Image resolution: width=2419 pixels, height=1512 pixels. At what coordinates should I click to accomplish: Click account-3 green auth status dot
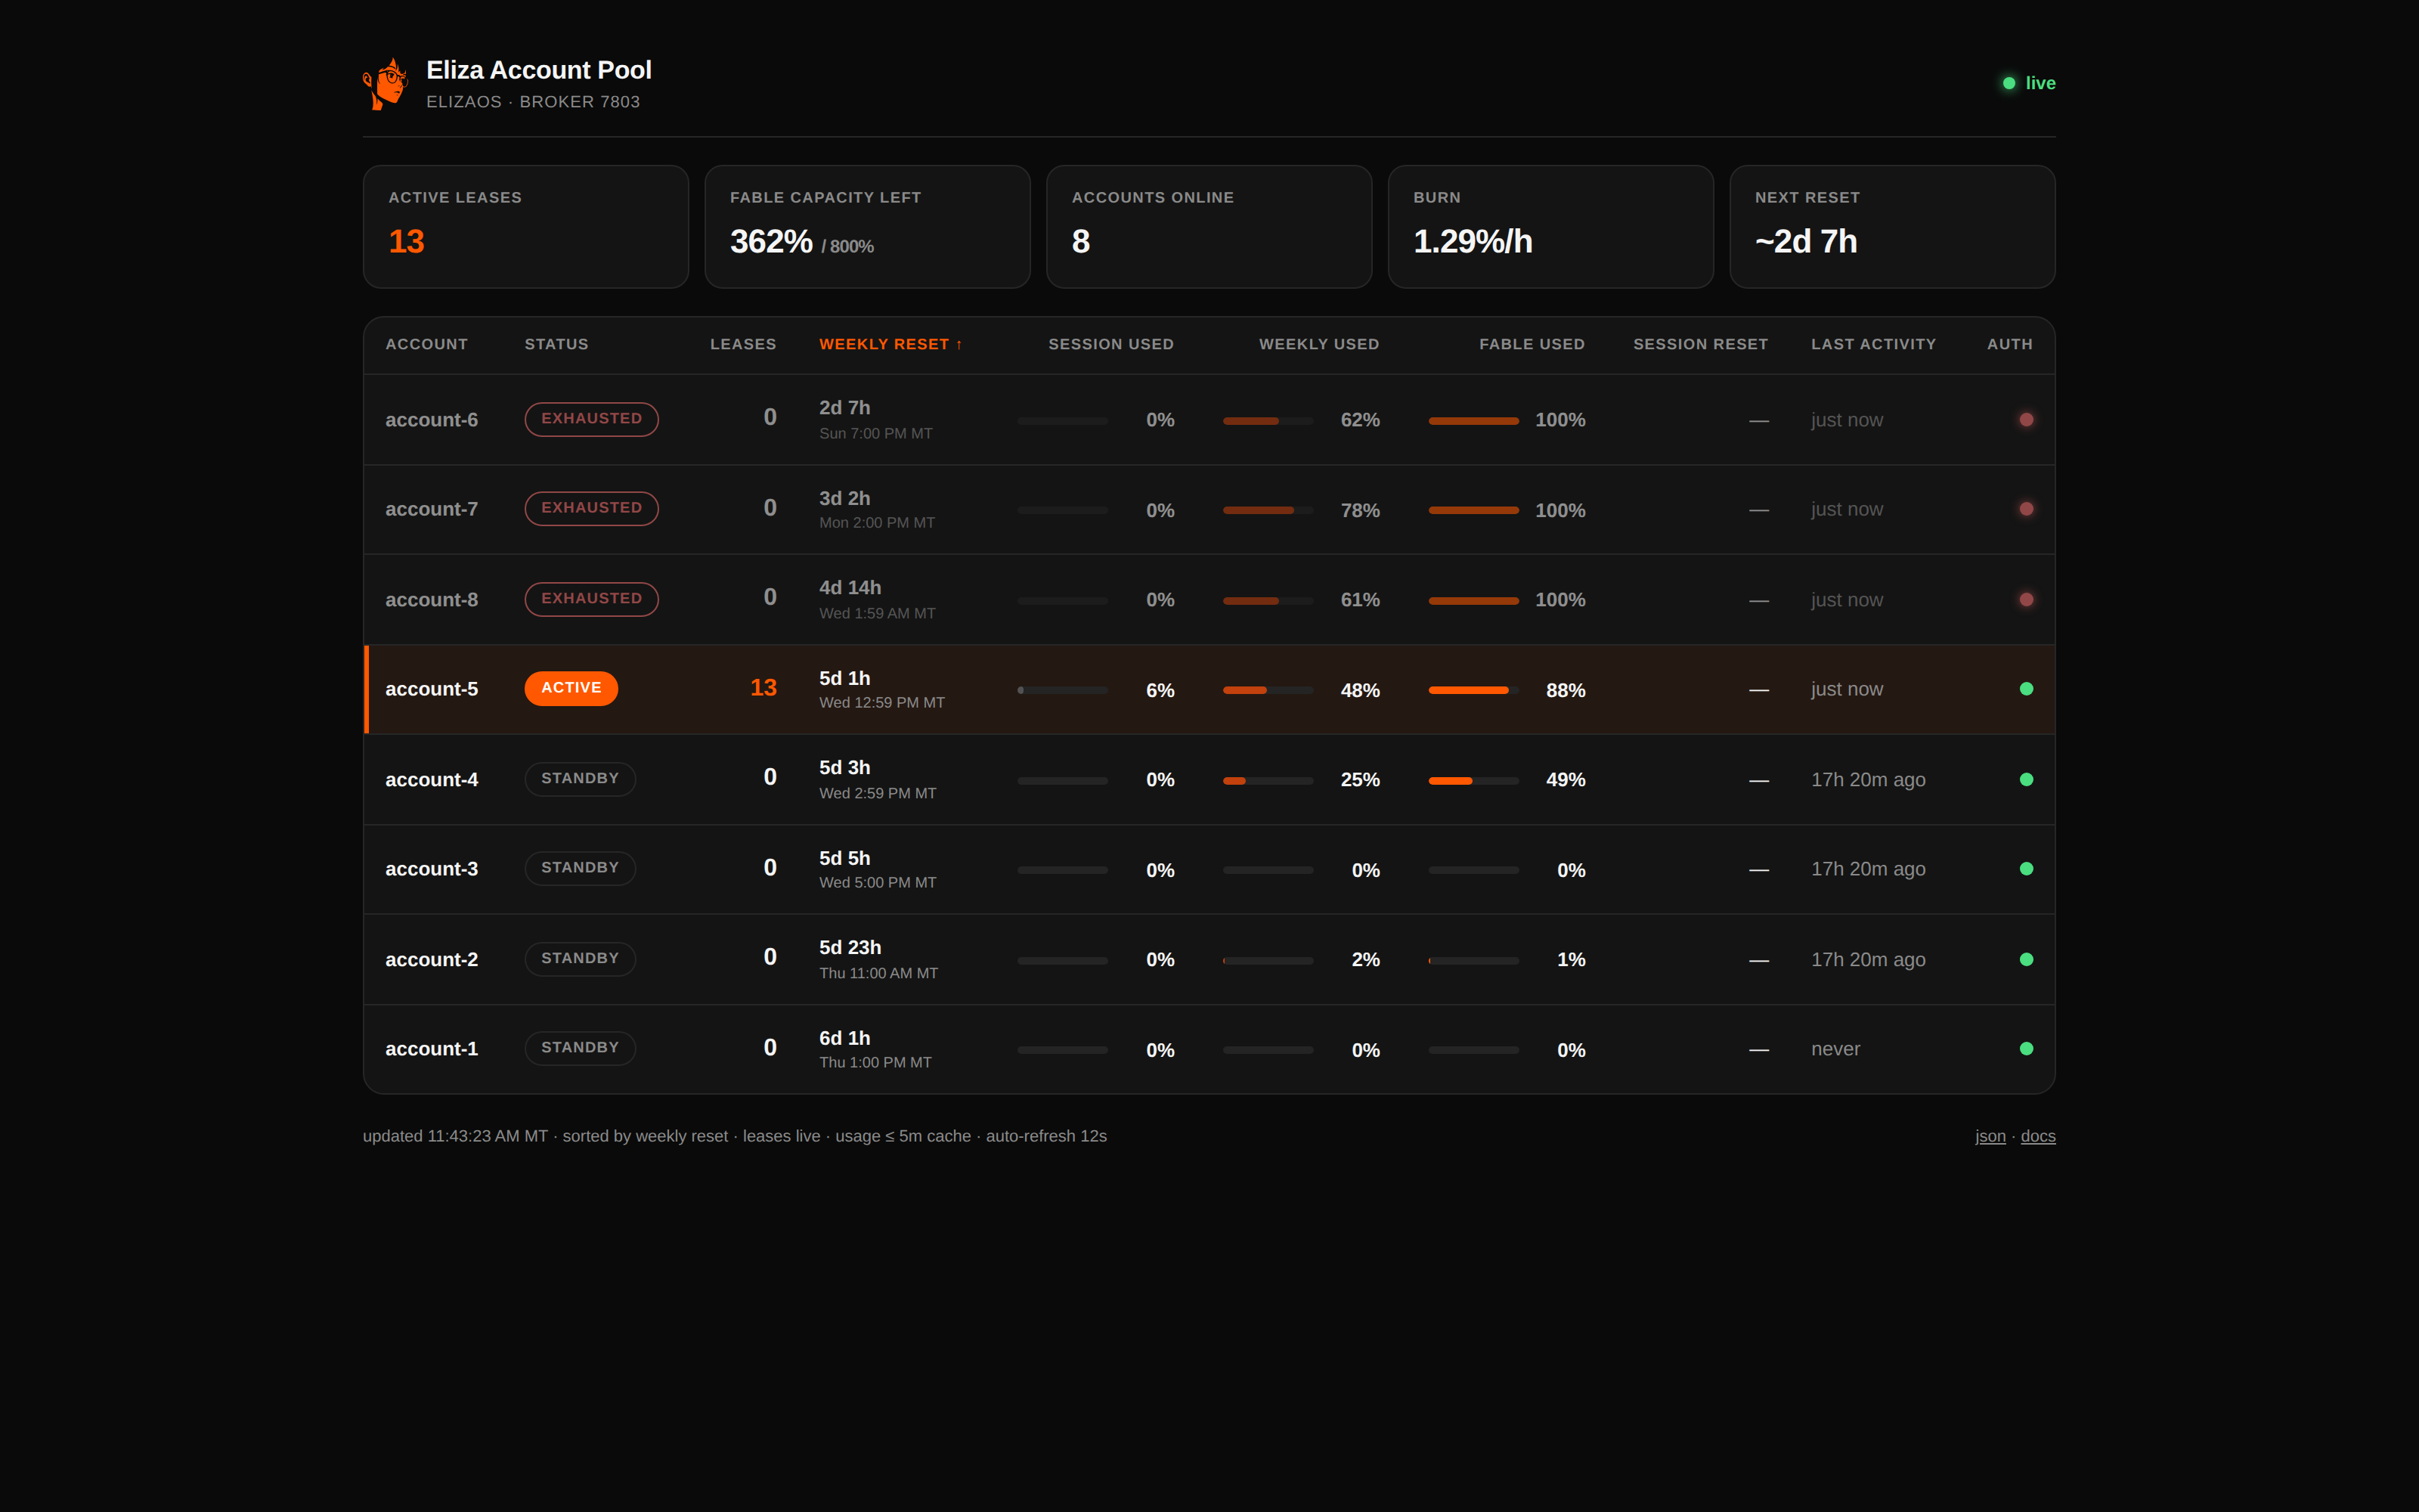click(x=2026, y=869)
